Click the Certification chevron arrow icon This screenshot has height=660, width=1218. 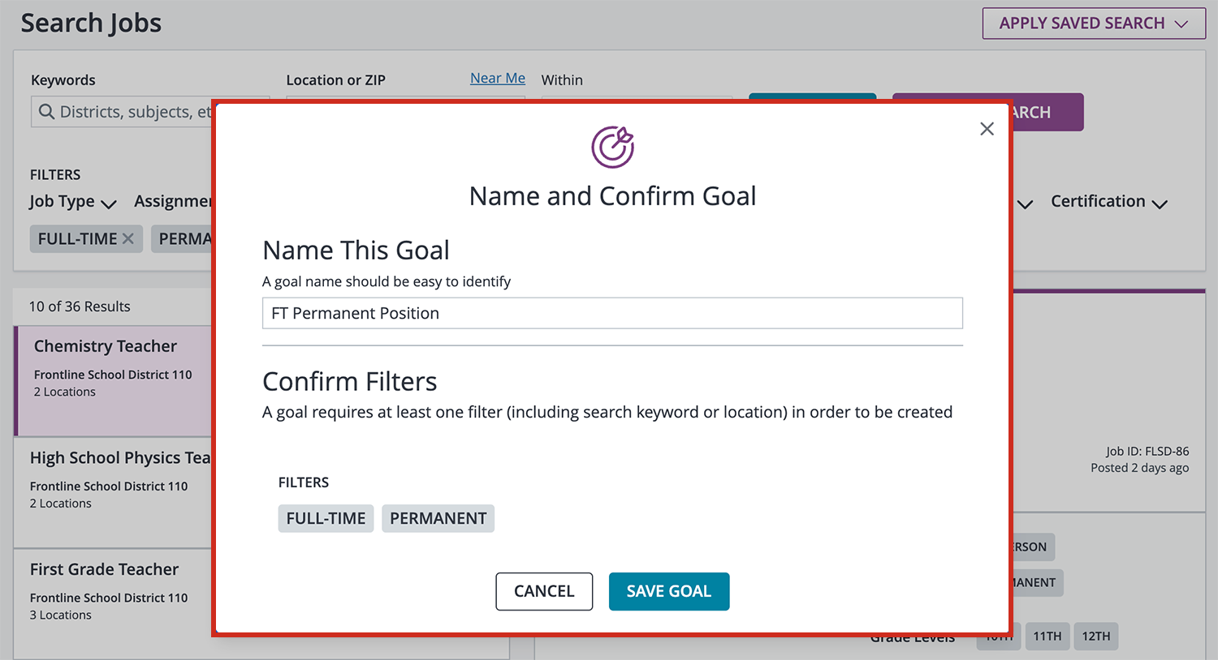click(x=1160, y=204)
